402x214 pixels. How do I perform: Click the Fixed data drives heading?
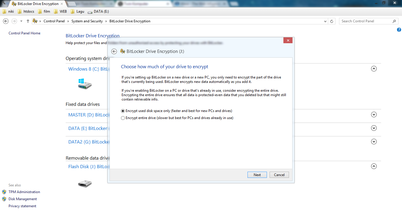click(x=83, y=104)
